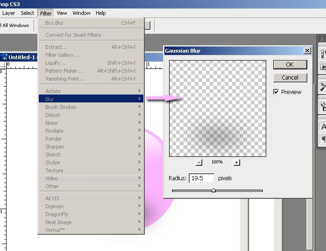Expand the Sharpen filter submenu
Image resolution: width=326 pixels, height=251 pixels.
(91, 146)
